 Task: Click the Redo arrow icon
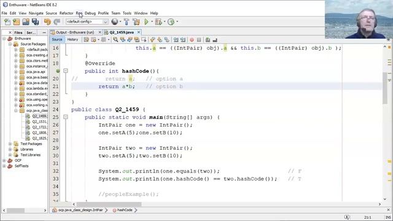point(57,22)
